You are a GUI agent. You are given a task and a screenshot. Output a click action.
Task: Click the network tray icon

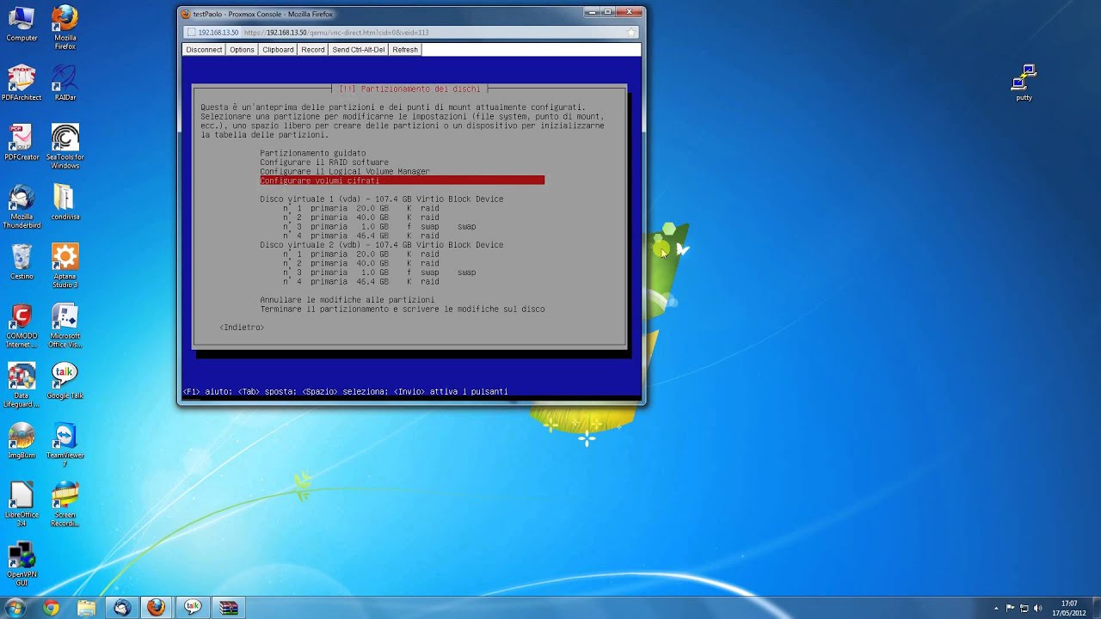click(x=1024, y=608)
